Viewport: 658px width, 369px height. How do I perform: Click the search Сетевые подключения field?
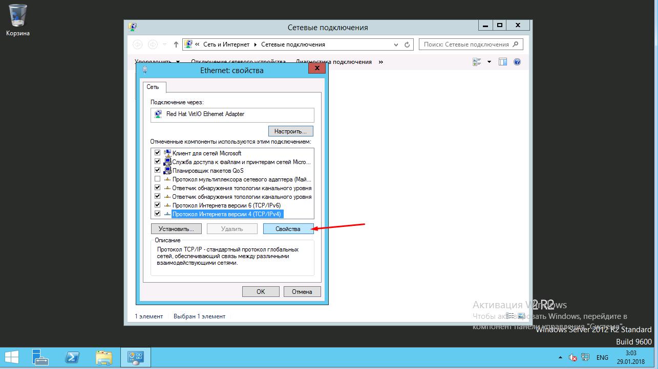(471, 44)
